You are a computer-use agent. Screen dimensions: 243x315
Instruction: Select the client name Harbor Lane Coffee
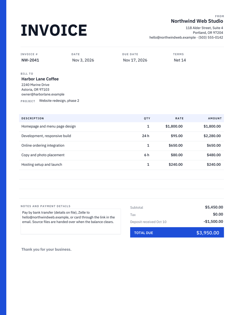(40, 79)
